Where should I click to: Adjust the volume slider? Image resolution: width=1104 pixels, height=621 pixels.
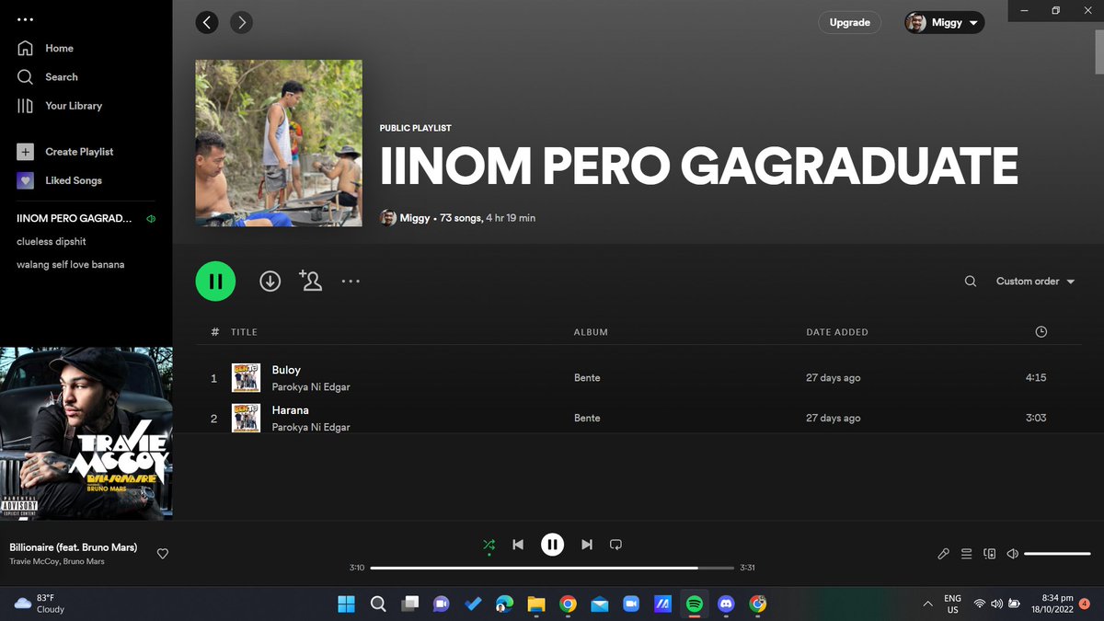1057,554
